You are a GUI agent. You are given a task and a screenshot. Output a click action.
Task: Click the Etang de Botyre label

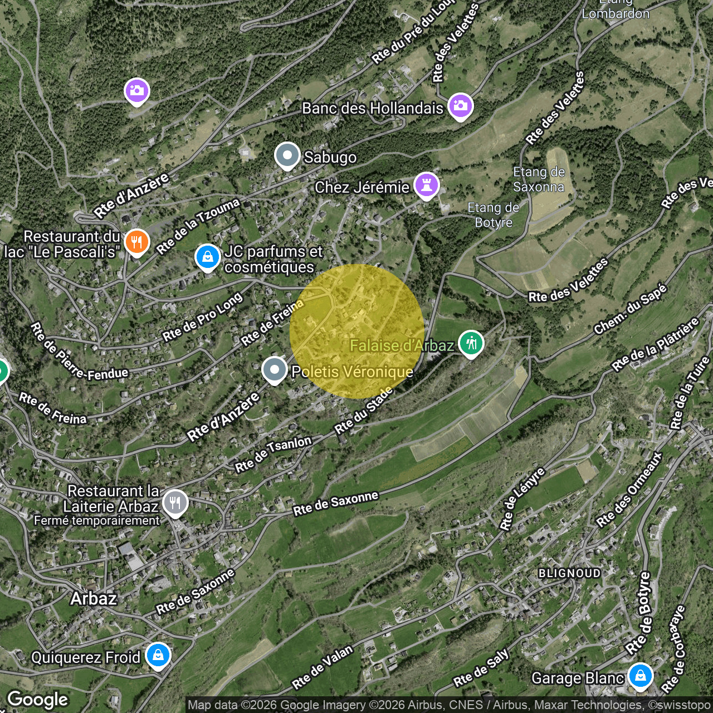click(x=493, y=215)
